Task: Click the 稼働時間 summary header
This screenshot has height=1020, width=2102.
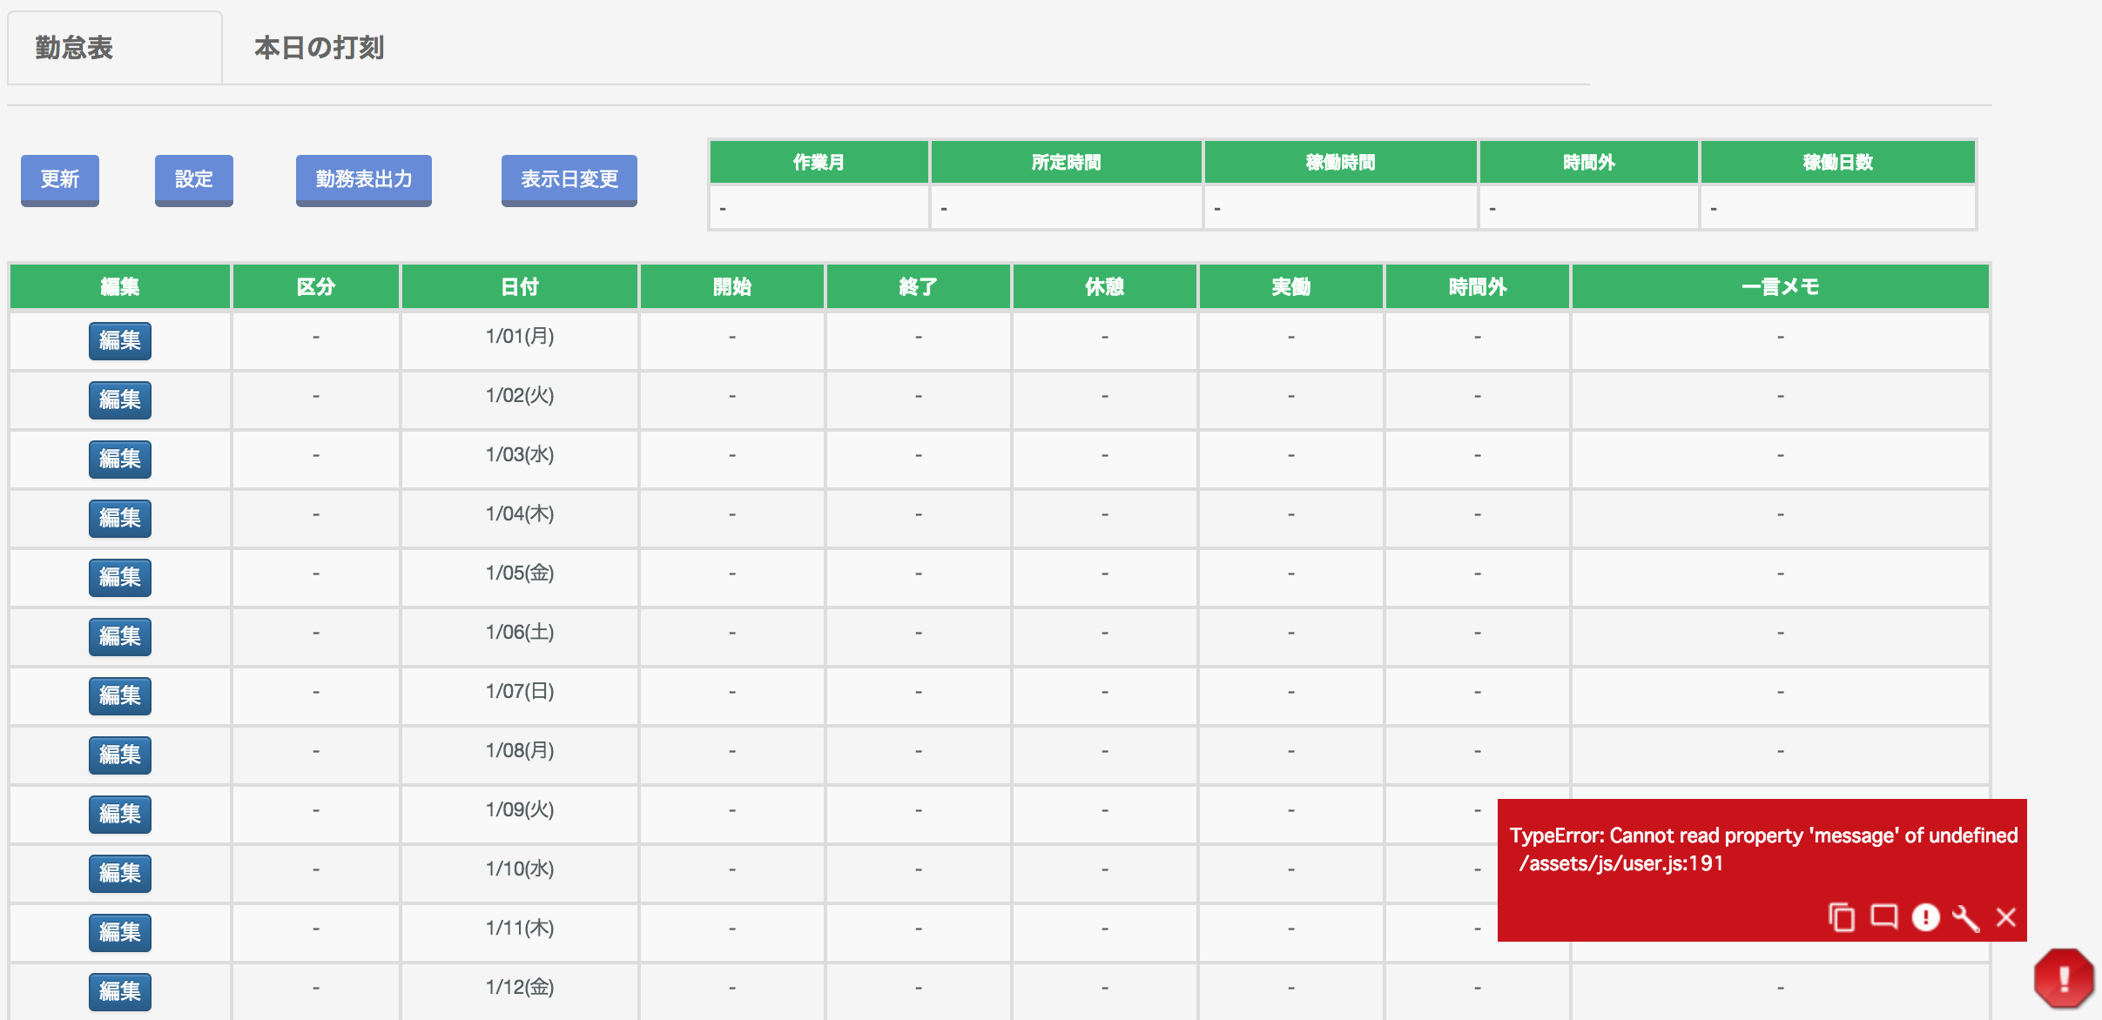Action: [1340, 162]
